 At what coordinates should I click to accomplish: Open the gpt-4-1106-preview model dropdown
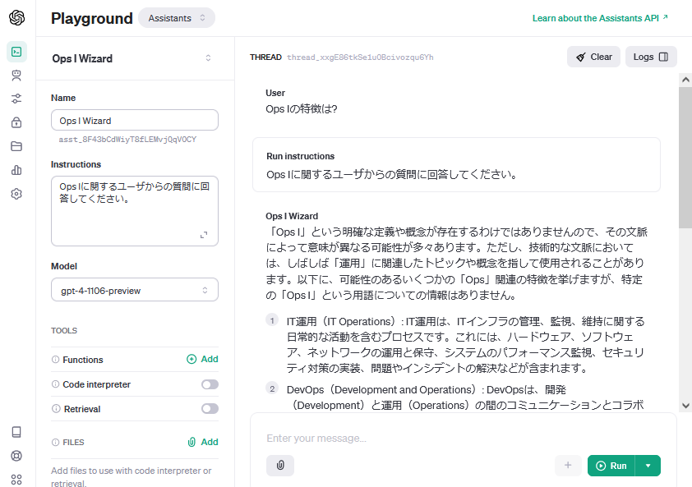click(x=135, y=290)
